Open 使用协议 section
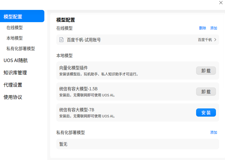The height and width of the screenshot is (160, 225). click(13, 97)
